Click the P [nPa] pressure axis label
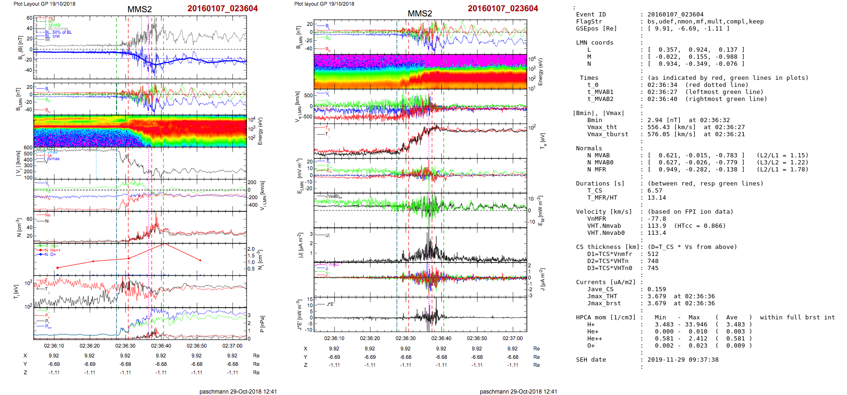Viewport: 847px width, 395px height. tap(262, 324)
